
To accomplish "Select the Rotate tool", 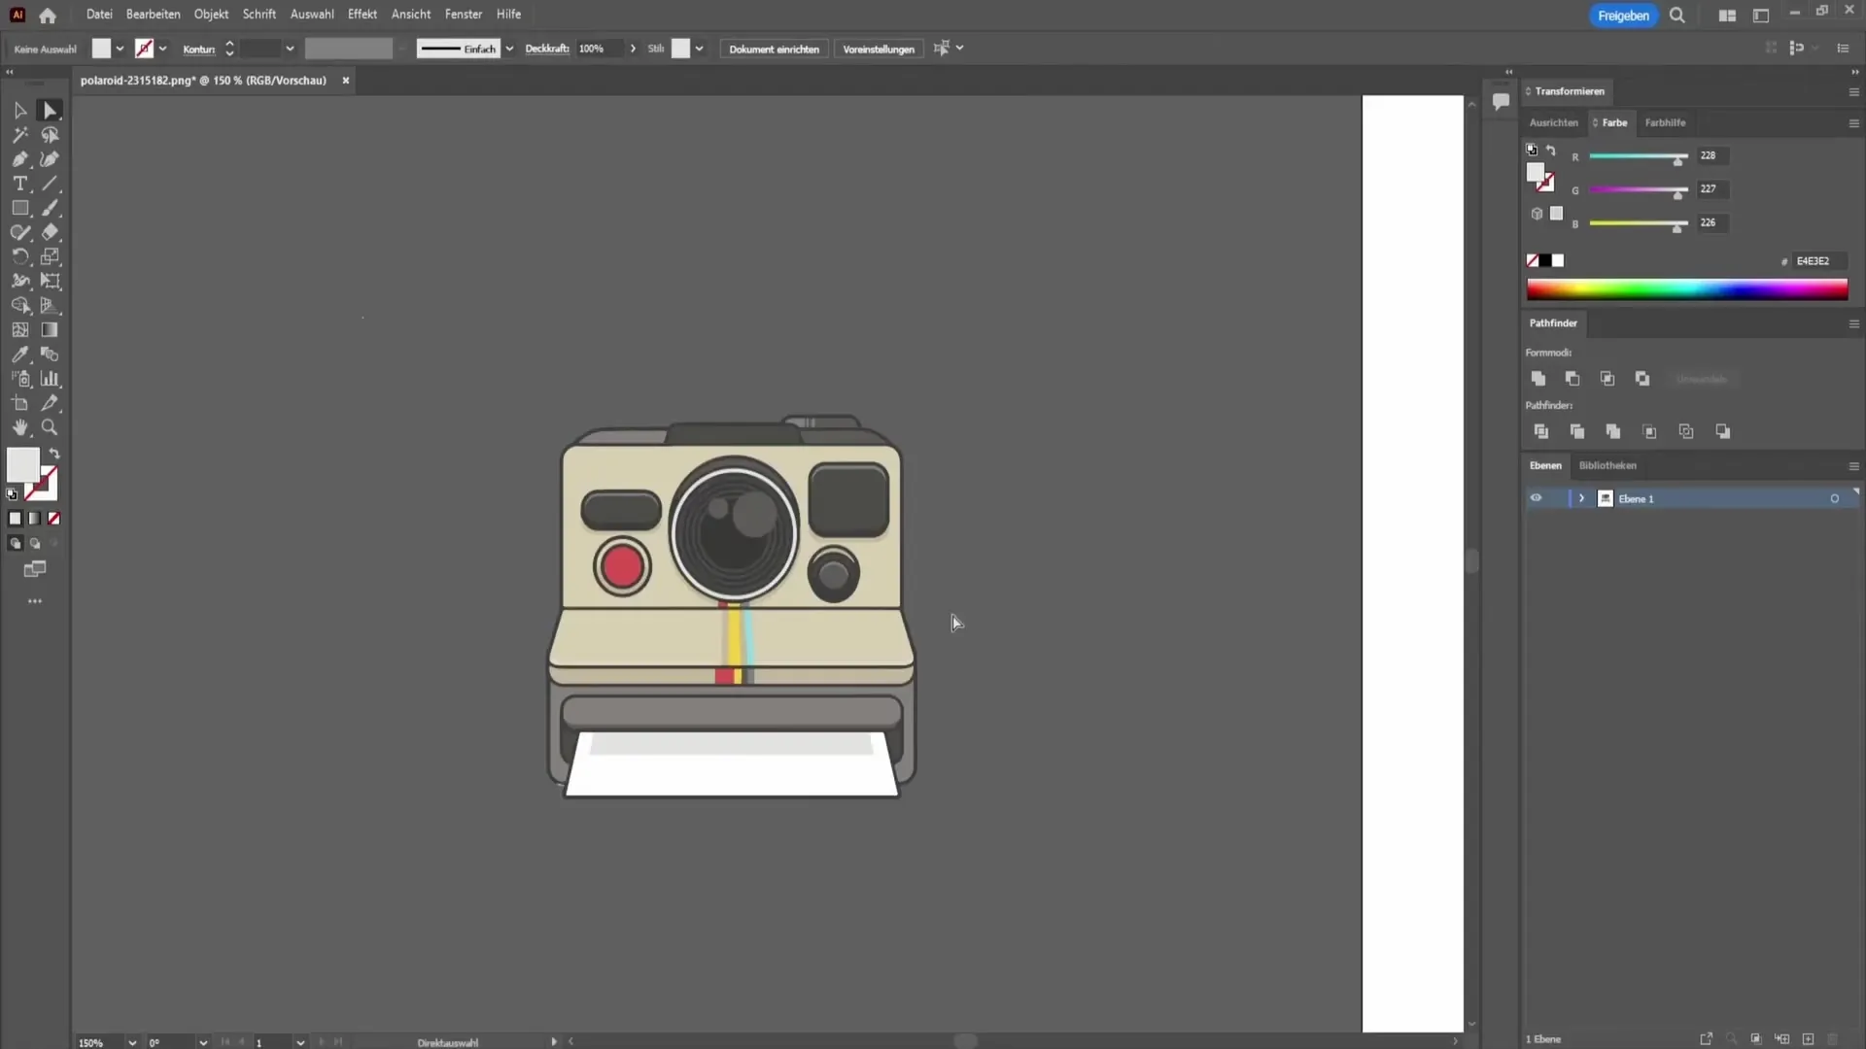I will tap(20, 256).
